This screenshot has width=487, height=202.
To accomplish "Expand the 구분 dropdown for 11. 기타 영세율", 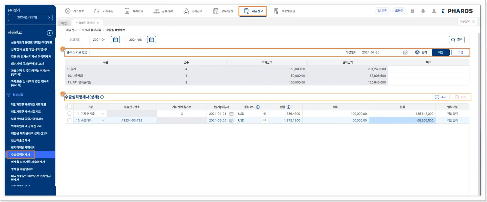I will 103,114.
